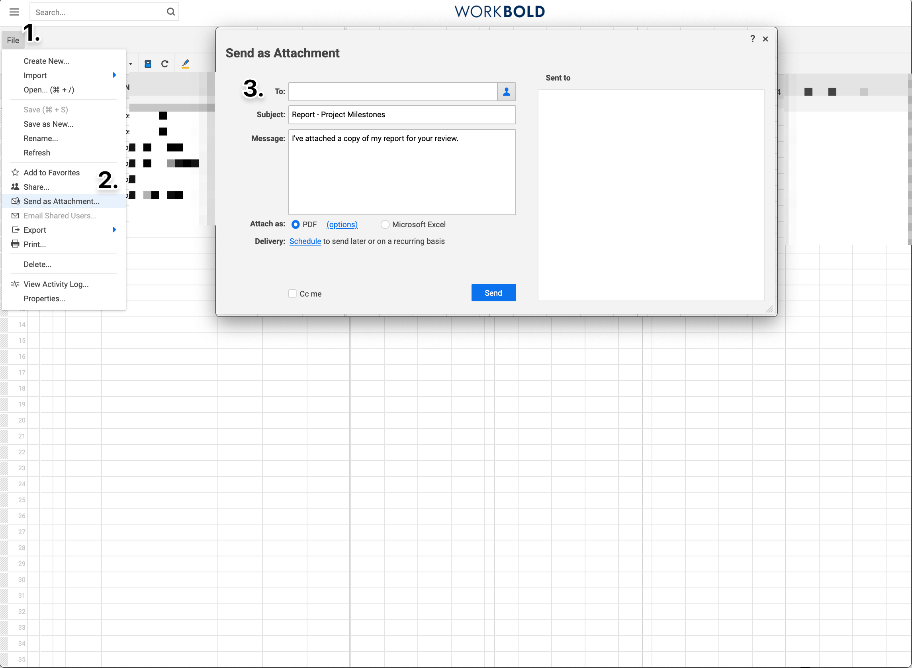Click the Subject input field

pos(401,114)
